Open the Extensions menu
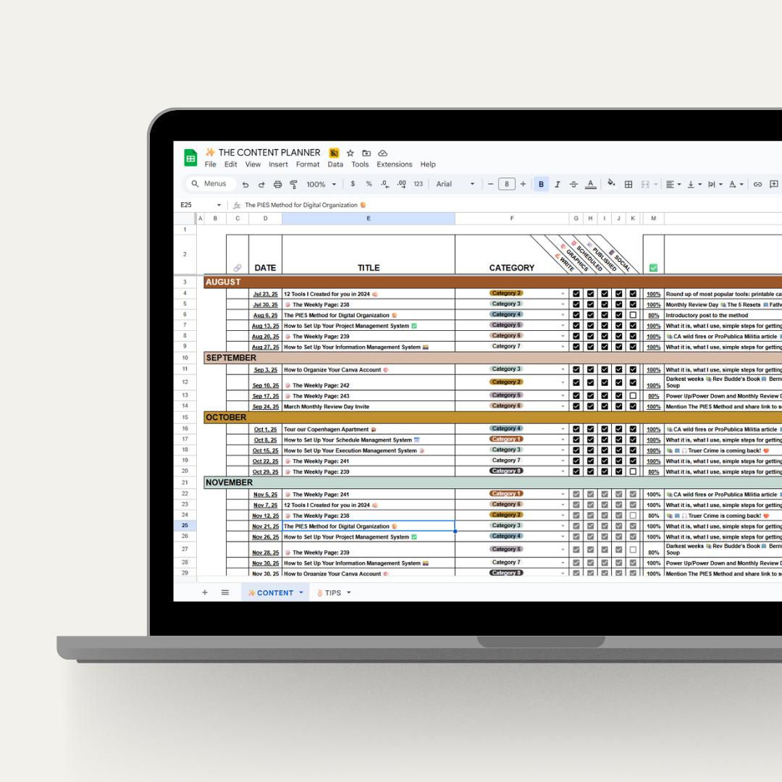 tap(394, 164)
